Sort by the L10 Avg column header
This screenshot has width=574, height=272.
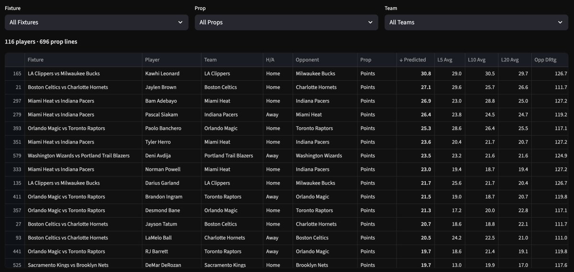481,60
